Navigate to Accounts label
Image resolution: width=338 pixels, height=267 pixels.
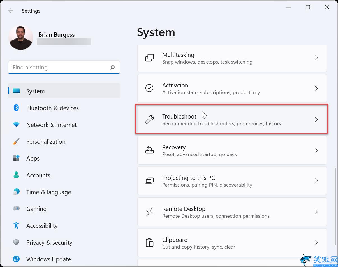[38, 175]
